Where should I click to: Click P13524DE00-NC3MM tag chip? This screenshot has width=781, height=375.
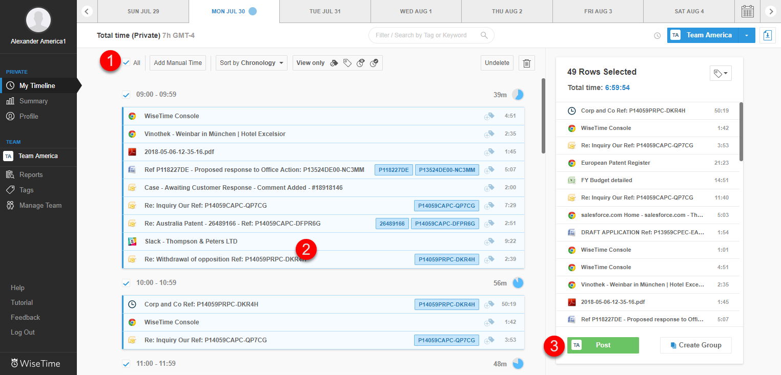447,170
